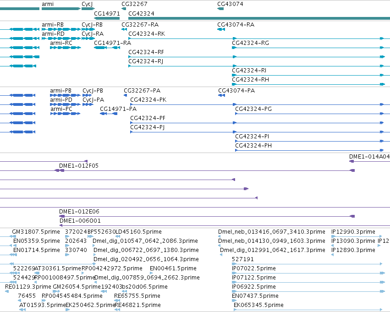Image resolution: width=390 pixels, height=312 pixels.
Task: Select the CycJ-PA protein label
Action: [93, 100]
